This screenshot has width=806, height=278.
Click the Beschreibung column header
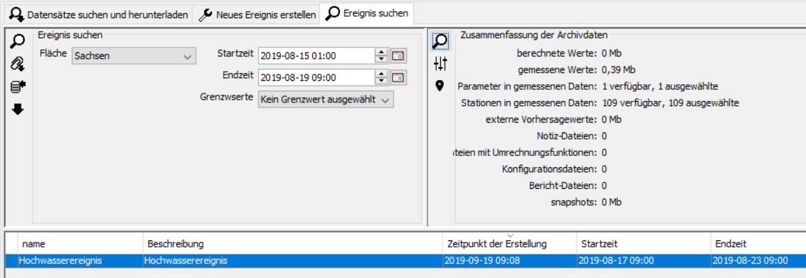coord(293,243)
